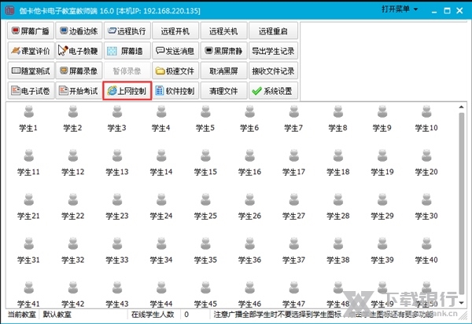This screenshot has height=324, width=472.
Task: Enable 黑屏肃静 black screen
Action: pyautogui.click(x=223, y=51)
